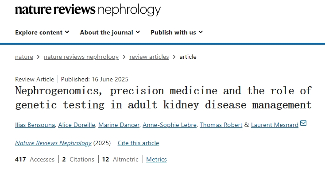
Task: Expand the Explore content menu
Action: tap(42, 32)
